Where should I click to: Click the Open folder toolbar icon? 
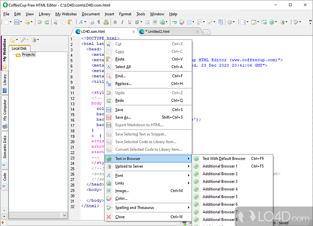pos(27,22)
